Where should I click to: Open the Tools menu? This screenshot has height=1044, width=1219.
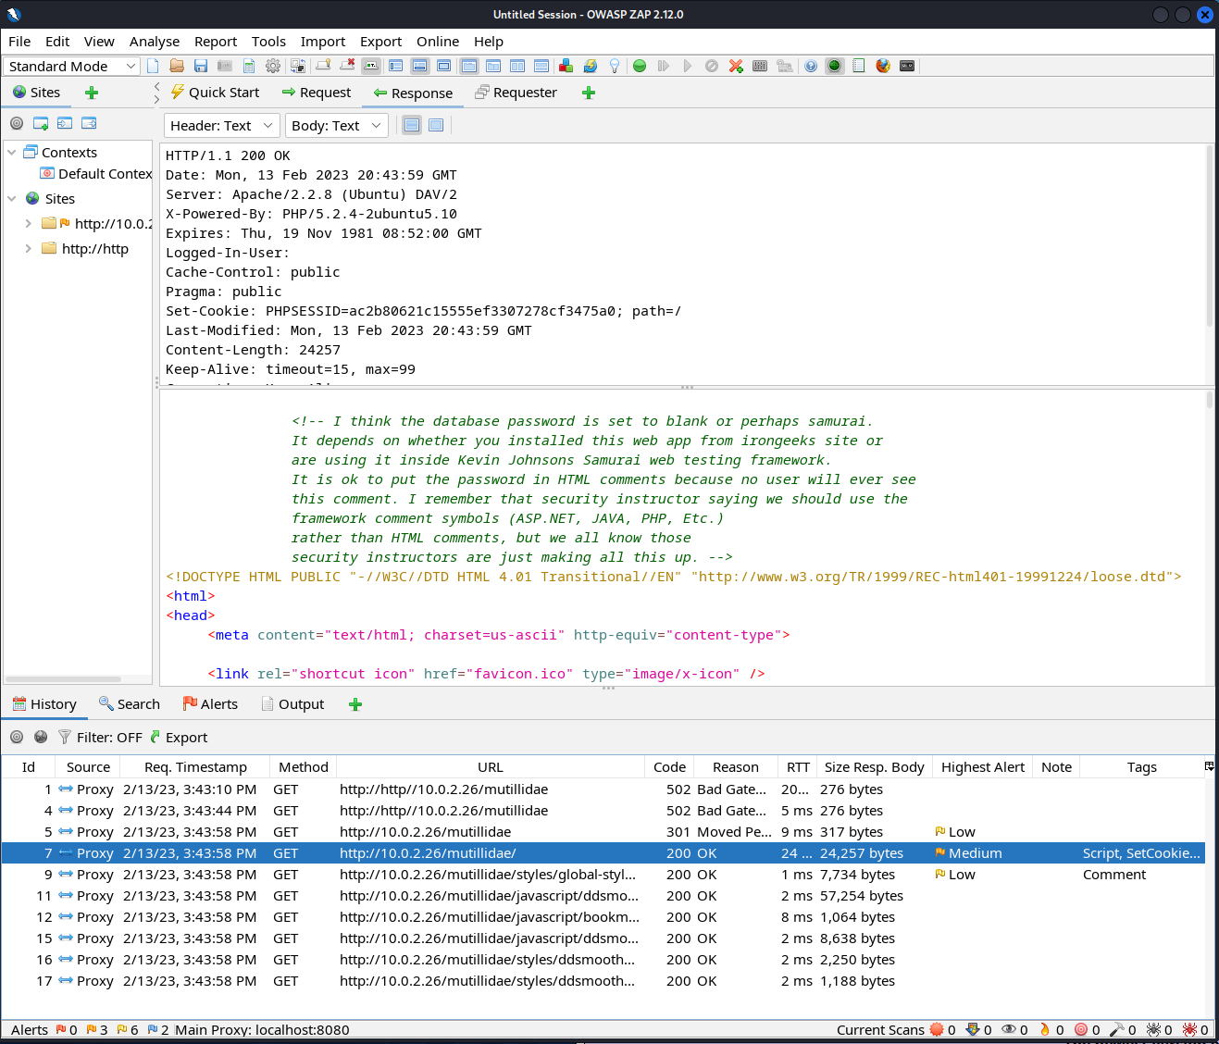[268, 42]
